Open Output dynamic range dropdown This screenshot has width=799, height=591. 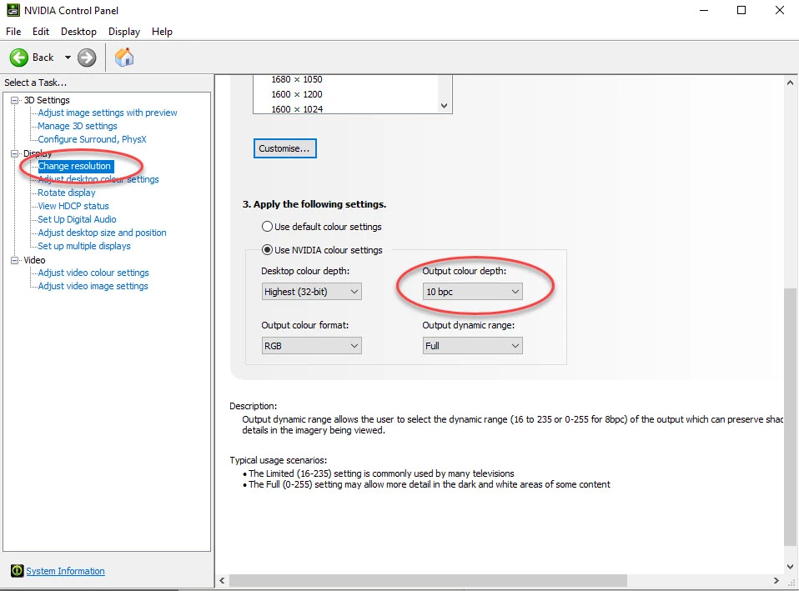tap(472, 345)
